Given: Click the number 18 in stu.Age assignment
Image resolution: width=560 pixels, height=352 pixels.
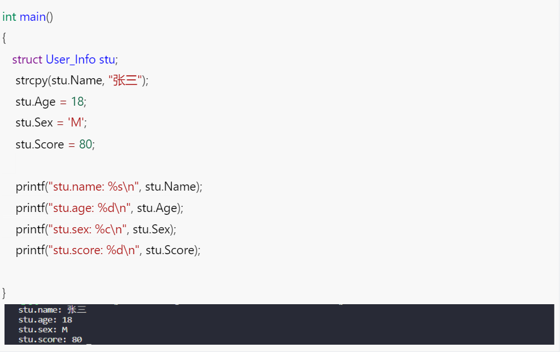Looking at the screenshot, I should [x=77, y=102].
